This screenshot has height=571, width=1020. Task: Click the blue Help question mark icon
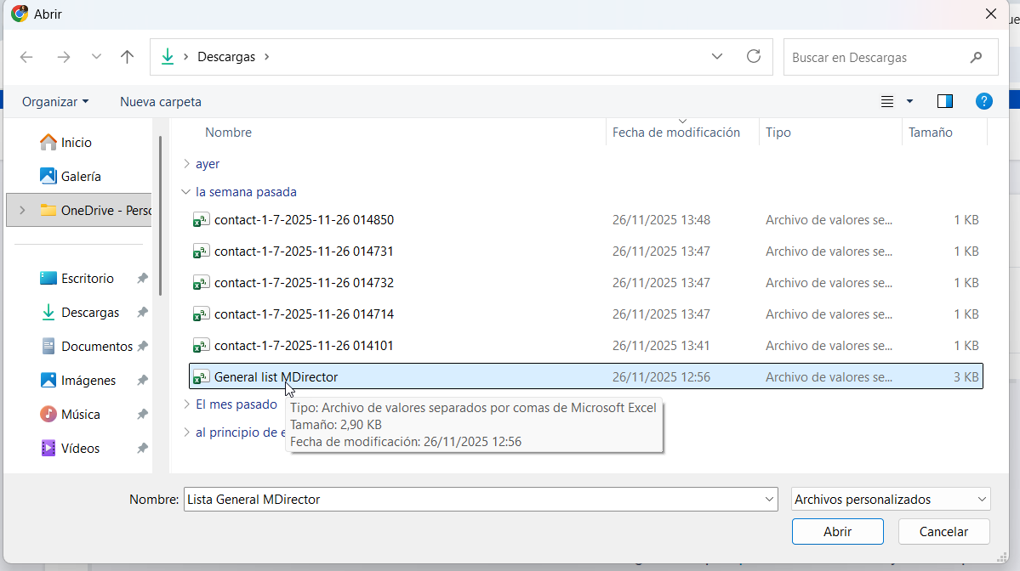(x=983, y=101)
